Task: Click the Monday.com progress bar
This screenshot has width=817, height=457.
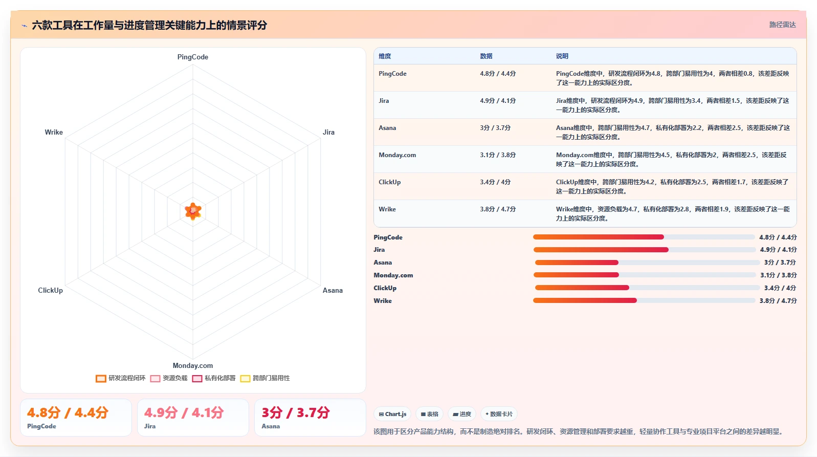Action: click(645, 275)
